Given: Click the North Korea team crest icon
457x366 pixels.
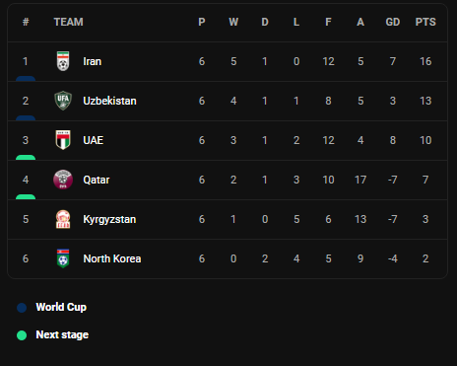Looking at the screenshot, I should pyautogui.click(x=63, y=258).
